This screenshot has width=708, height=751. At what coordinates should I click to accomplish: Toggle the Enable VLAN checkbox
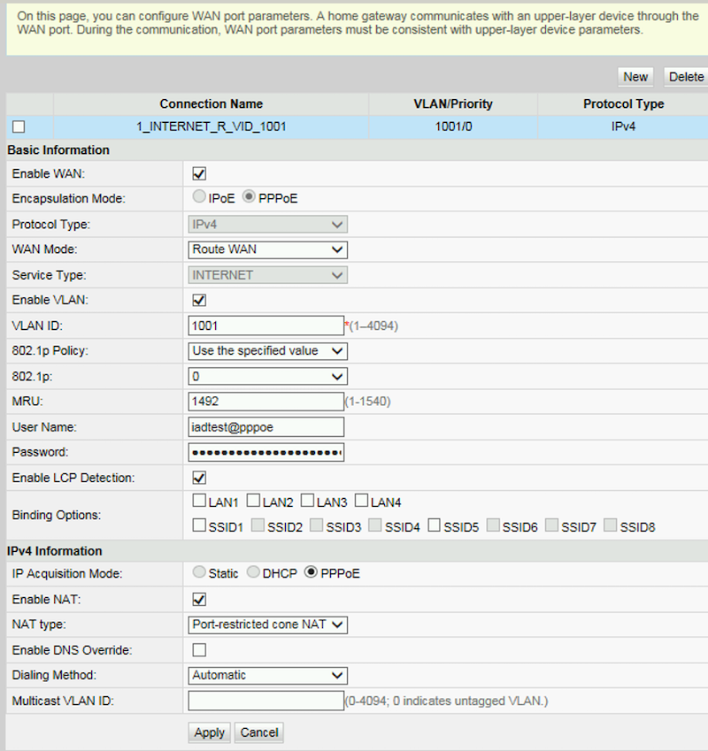pyautogui.click(x=199, y=300)
